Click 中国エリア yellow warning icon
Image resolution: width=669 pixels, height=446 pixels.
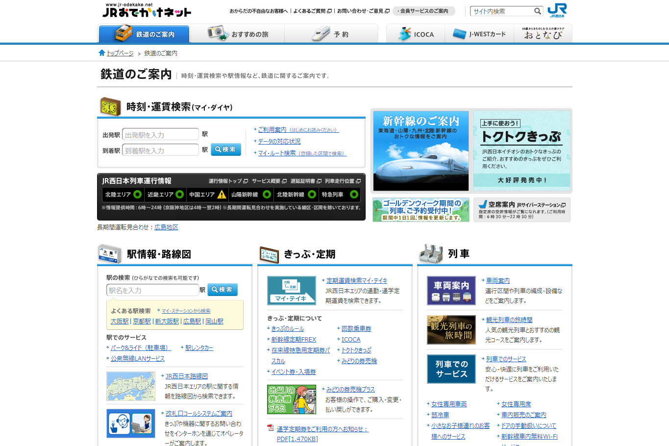tap(222, 195)
